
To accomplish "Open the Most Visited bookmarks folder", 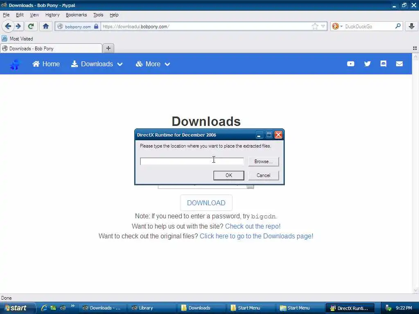I will click(17, 39).
